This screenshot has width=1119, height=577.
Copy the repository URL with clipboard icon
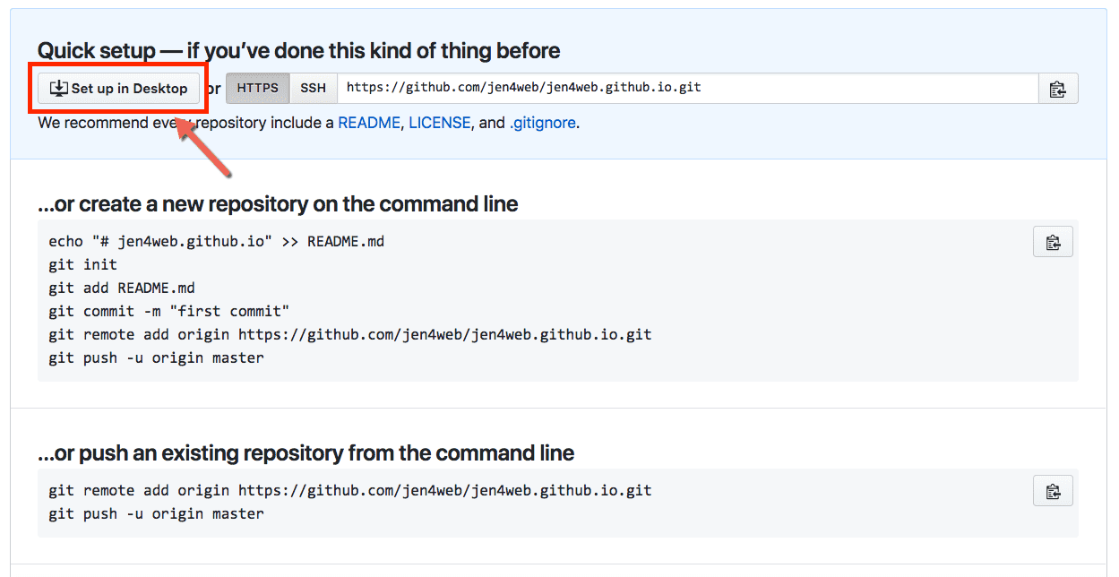tap(1058, 89)
